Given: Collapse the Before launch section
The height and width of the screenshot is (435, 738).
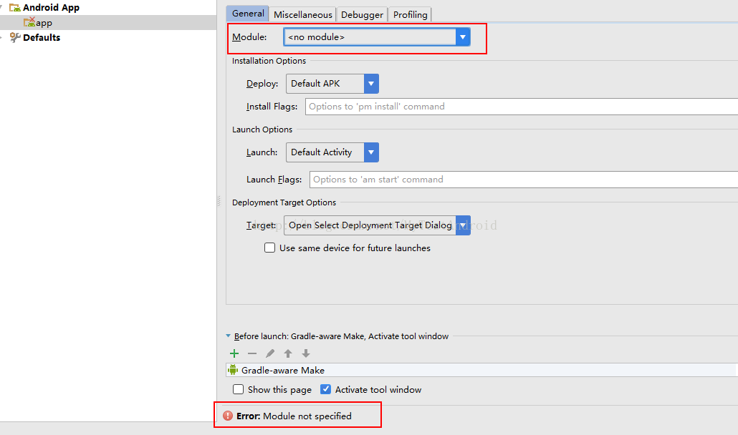Looking at the screenshot, I should 229,336.
